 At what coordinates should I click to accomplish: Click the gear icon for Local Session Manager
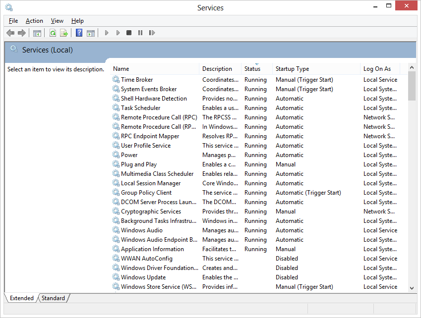tap(116, 183)
